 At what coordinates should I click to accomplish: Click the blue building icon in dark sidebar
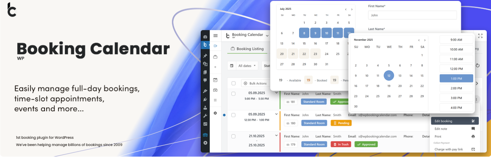pyautogui.click(x=205, y=135)
